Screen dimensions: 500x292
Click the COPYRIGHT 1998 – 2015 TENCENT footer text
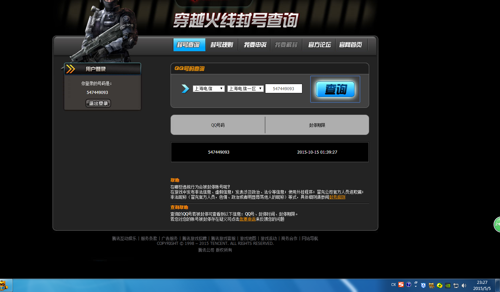[215, 244]
